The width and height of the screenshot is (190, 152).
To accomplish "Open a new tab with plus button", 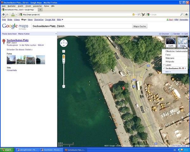I will pyautogui.click(x=40, y=9).
